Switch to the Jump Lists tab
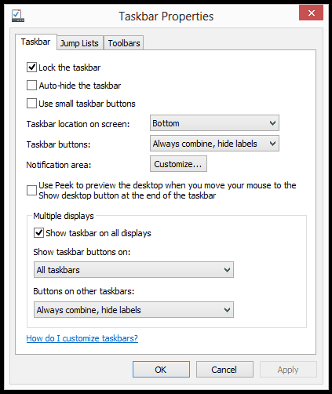 pos(79,43)
